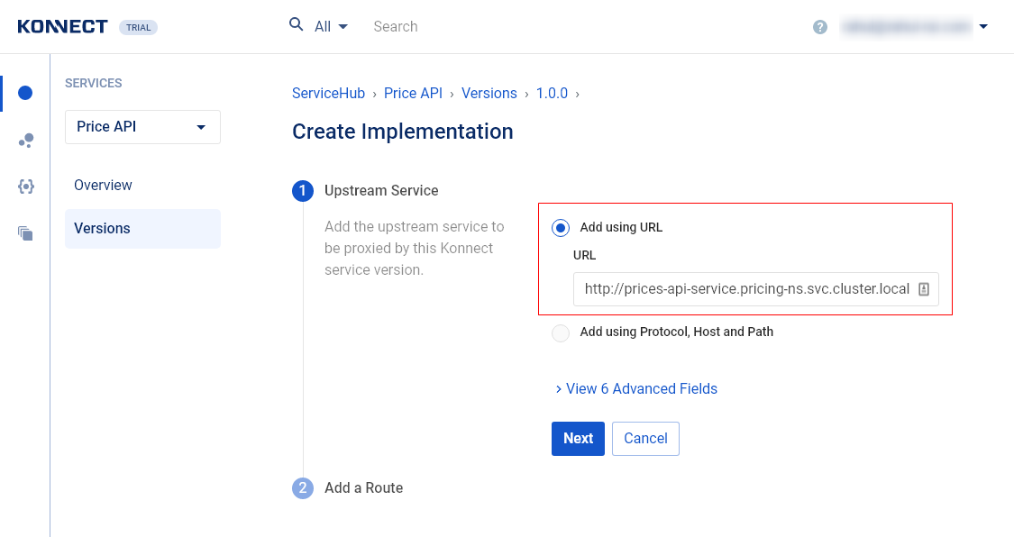Open the sidebar icon with curly braces
Viewport: 1014px width, 537px height.
(26, 187)
